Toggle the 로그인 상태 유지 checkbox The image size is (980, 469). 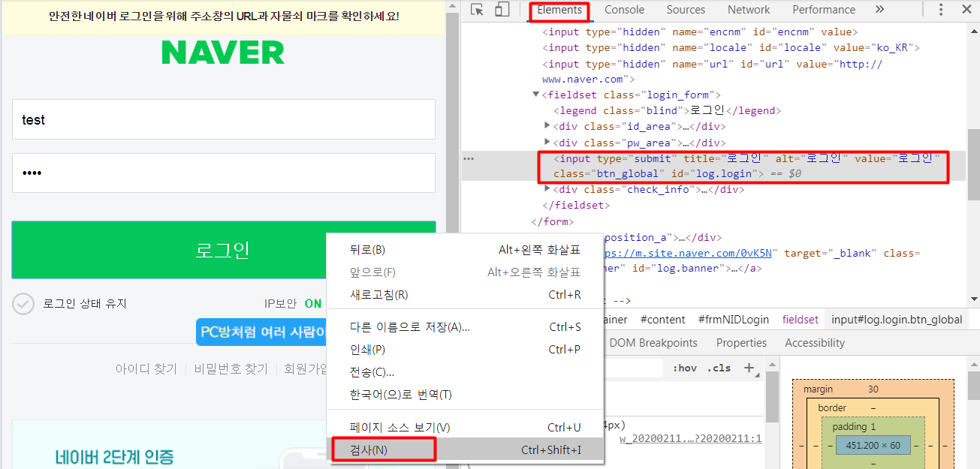pyautogui.click(x=23, y=304)
